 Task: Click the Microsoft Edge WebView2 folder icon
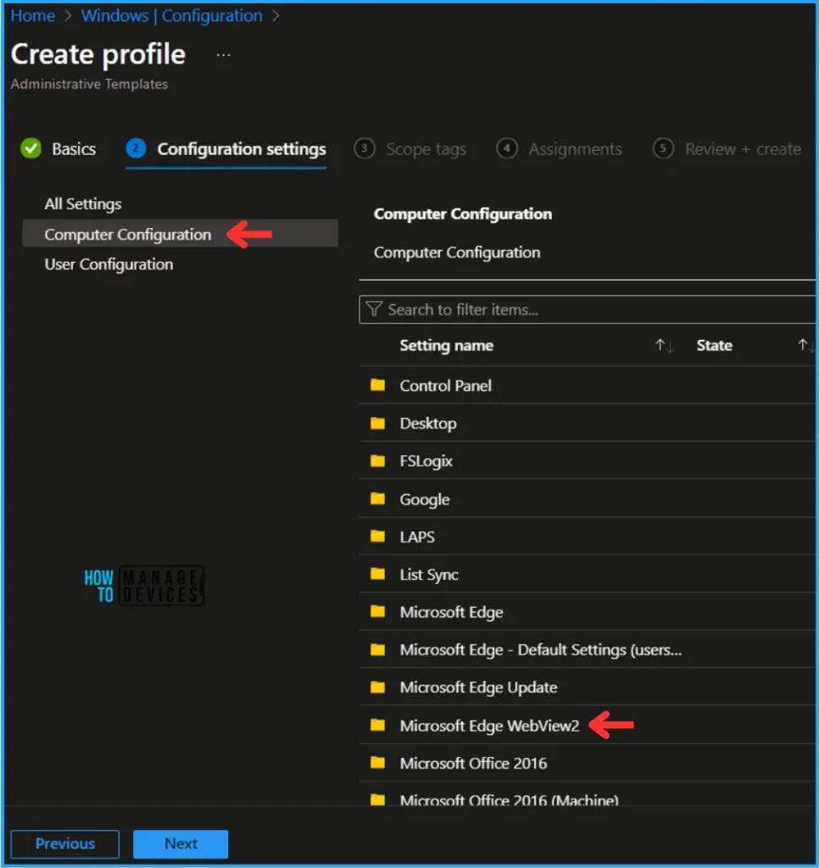377,725
